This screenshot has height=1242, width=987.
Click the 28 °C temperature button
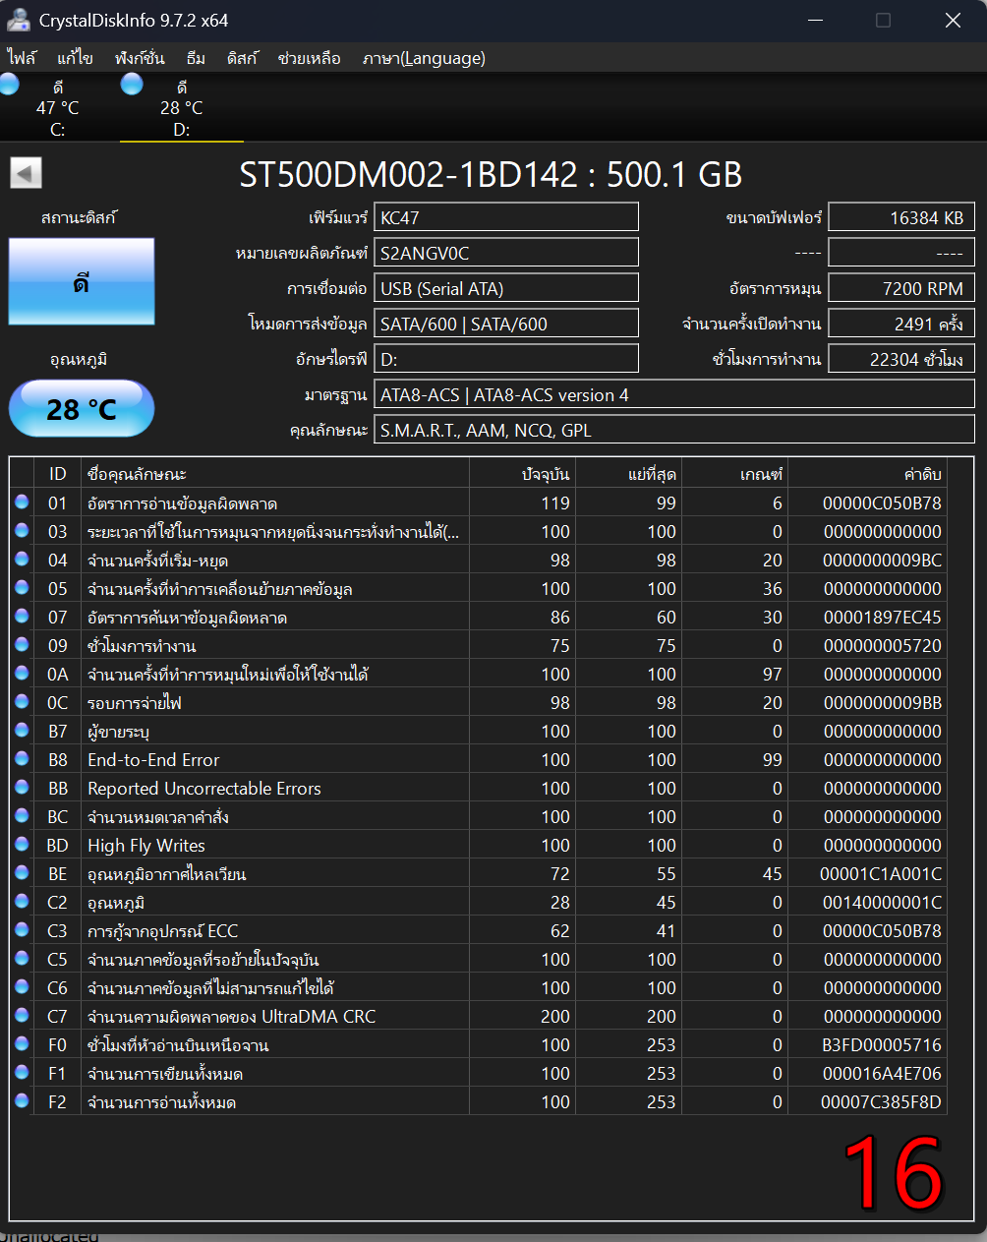pos(82,408)
